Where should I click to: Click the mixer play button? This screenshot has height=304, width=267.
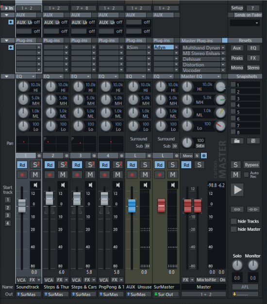[237, 190]
